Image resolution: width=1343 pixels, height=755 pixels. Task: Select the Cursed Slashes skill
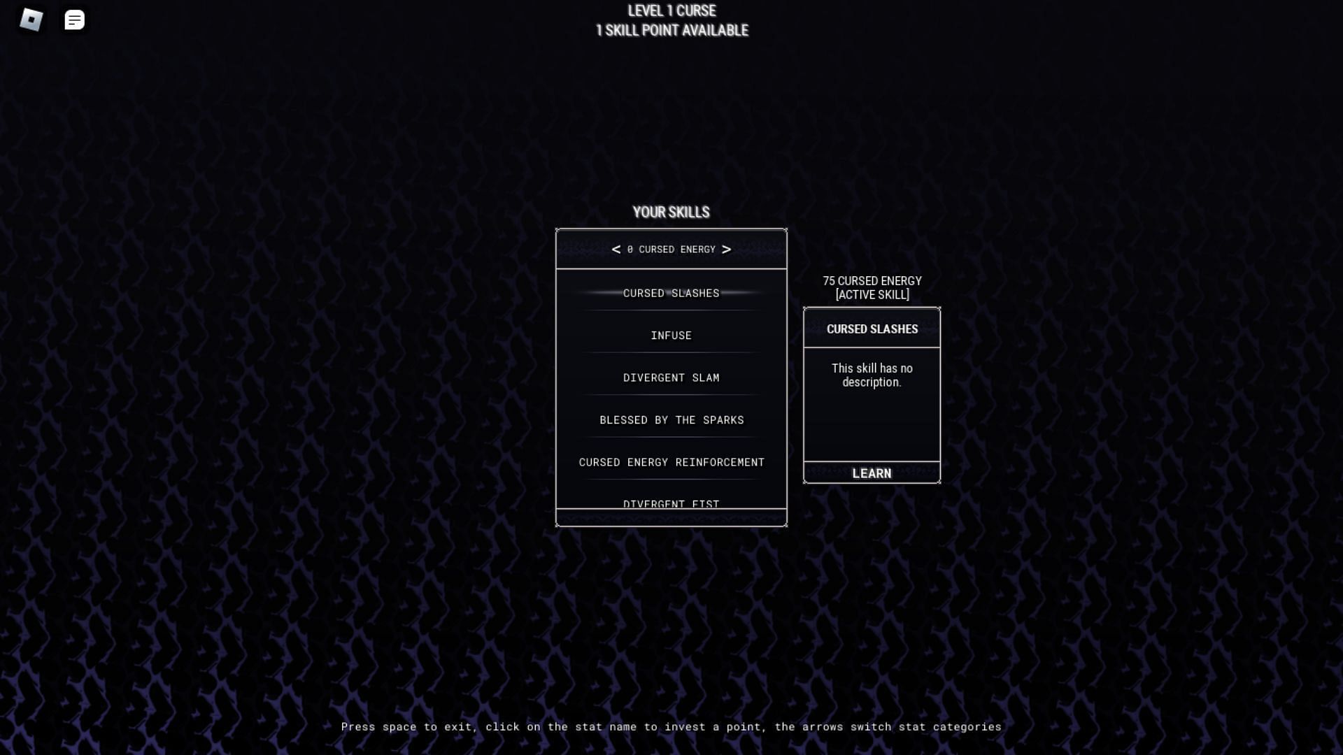pos(671,292)
